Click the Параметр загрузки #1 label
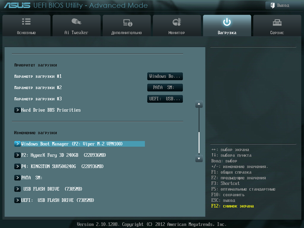The image size is (304, 228). click(38, 76)
